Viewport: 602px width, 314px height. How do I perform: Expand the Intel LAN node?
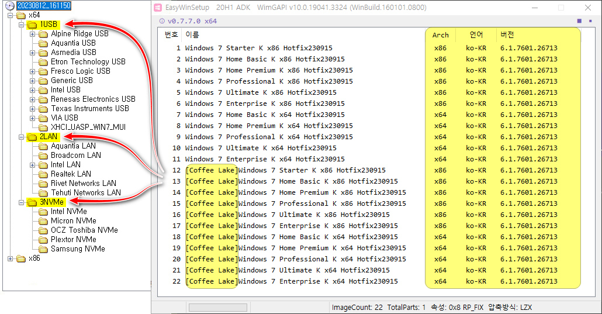coord(33,165)
